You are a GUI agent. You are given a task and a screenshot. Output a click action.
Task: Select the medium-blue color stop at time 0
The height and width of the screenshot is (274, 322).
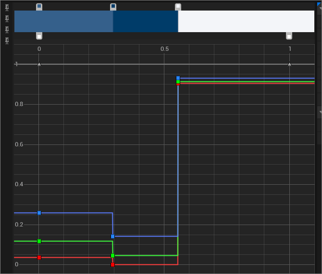(x=39, y=7)
